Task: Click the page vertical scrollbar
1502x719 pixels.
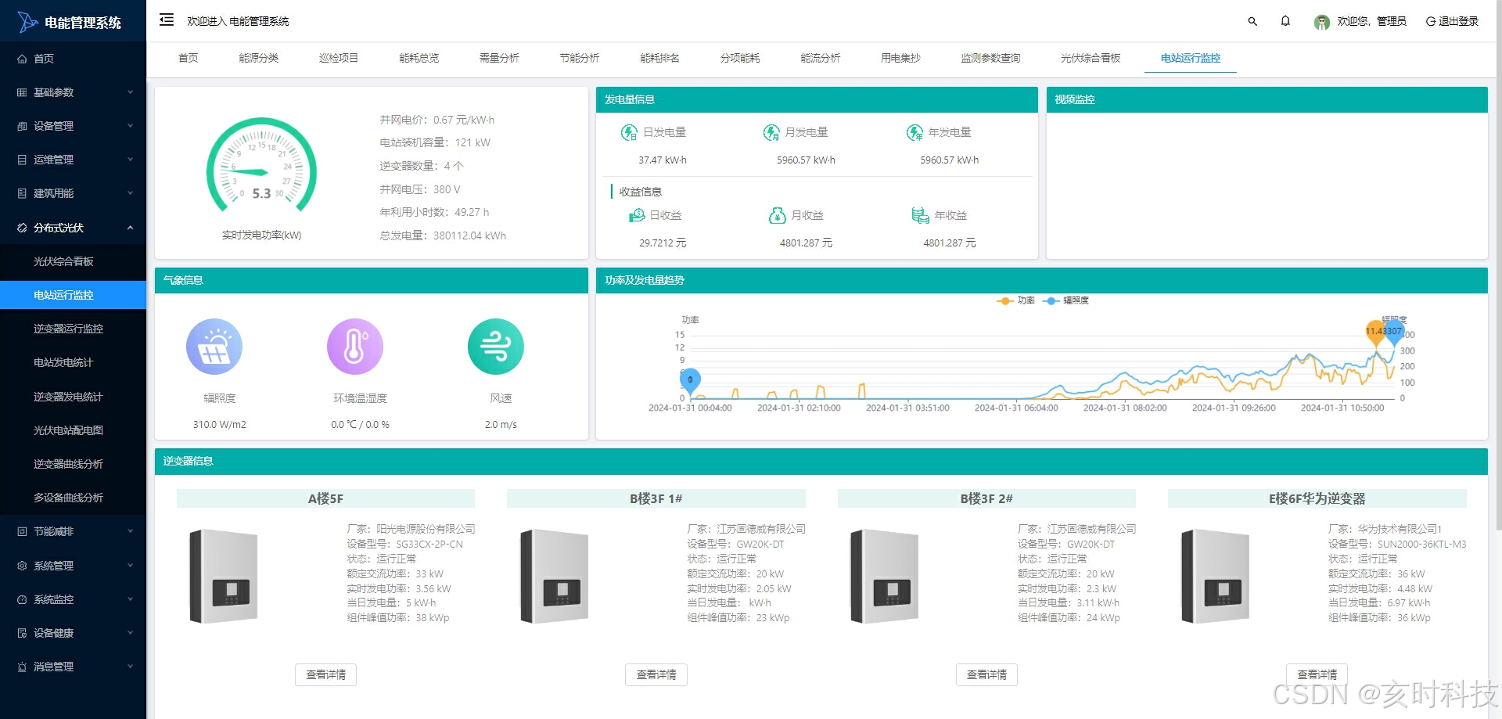Action: pyautogui.click(x=1497, y=266)
